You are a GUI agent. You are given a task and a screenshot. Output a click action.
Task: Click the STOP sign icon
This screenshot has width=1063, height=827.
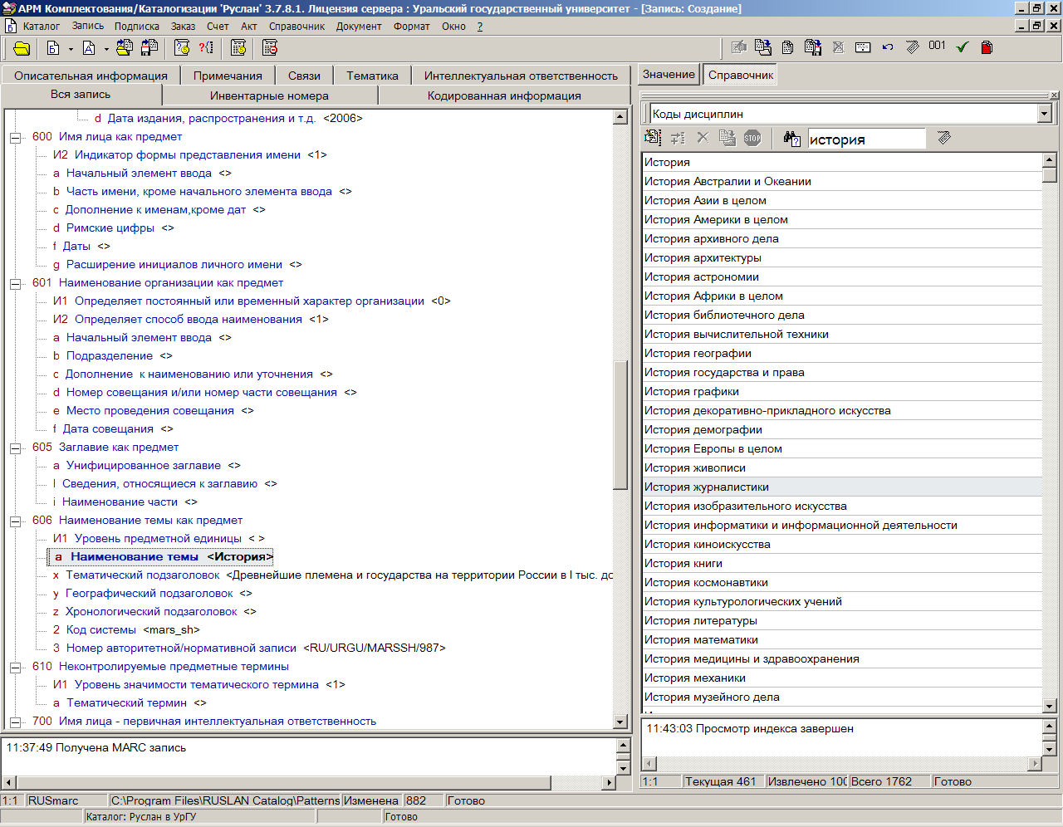pos(752,138)
